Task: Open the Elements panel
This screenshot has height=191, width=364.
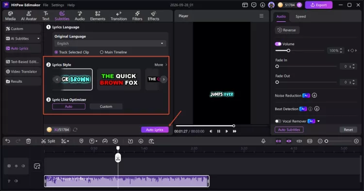Action: pyautogui.click(x=98, y=16)
